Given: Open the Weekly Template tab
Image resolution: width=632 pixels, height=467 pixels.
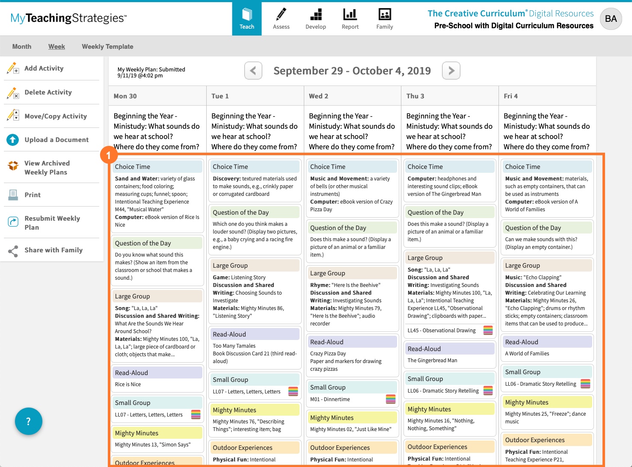Looking at the screenshot, I should (x=107, y=47).
